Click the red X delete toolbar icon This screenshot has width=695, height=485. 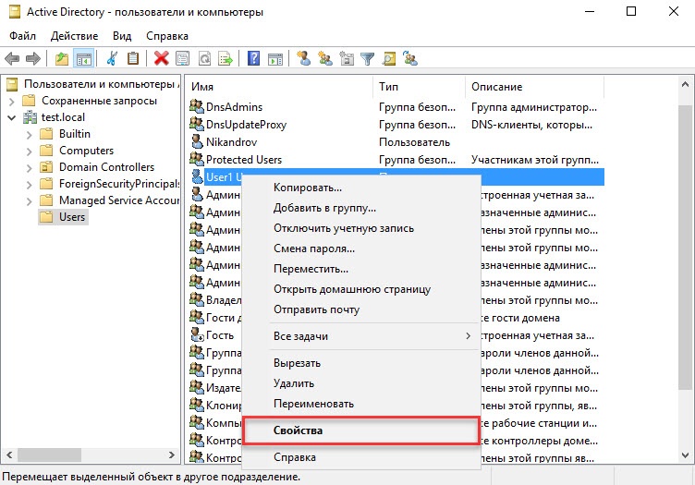pos(162,58)
